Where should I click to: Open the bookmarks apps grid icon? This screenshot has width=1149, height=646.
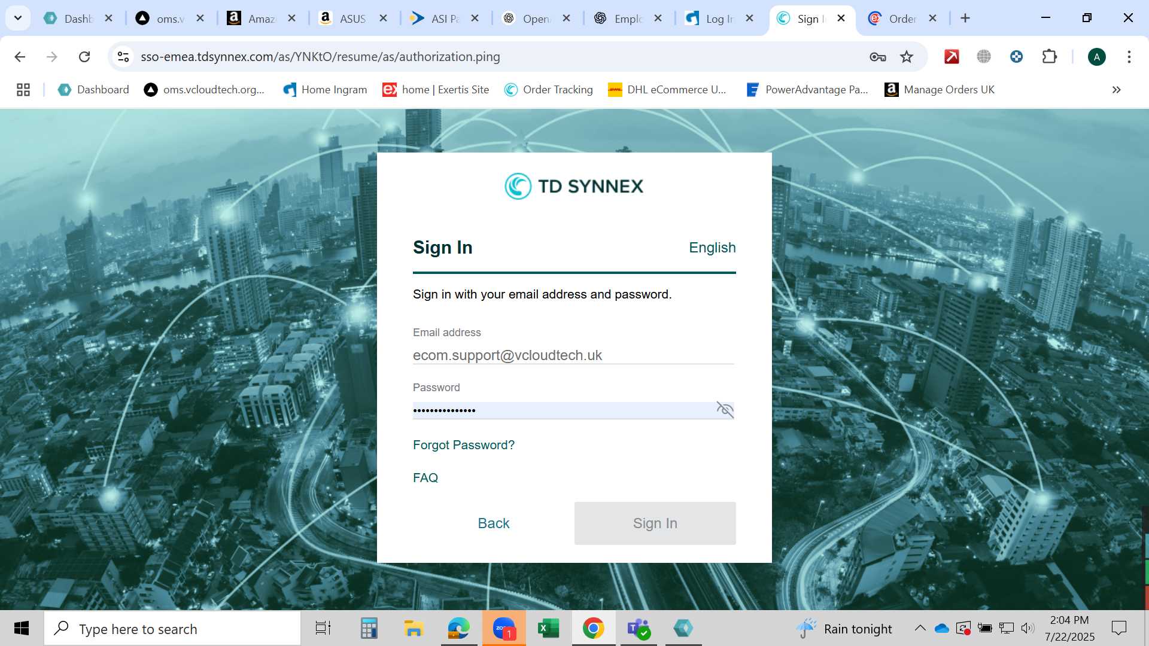coord(23,90)
